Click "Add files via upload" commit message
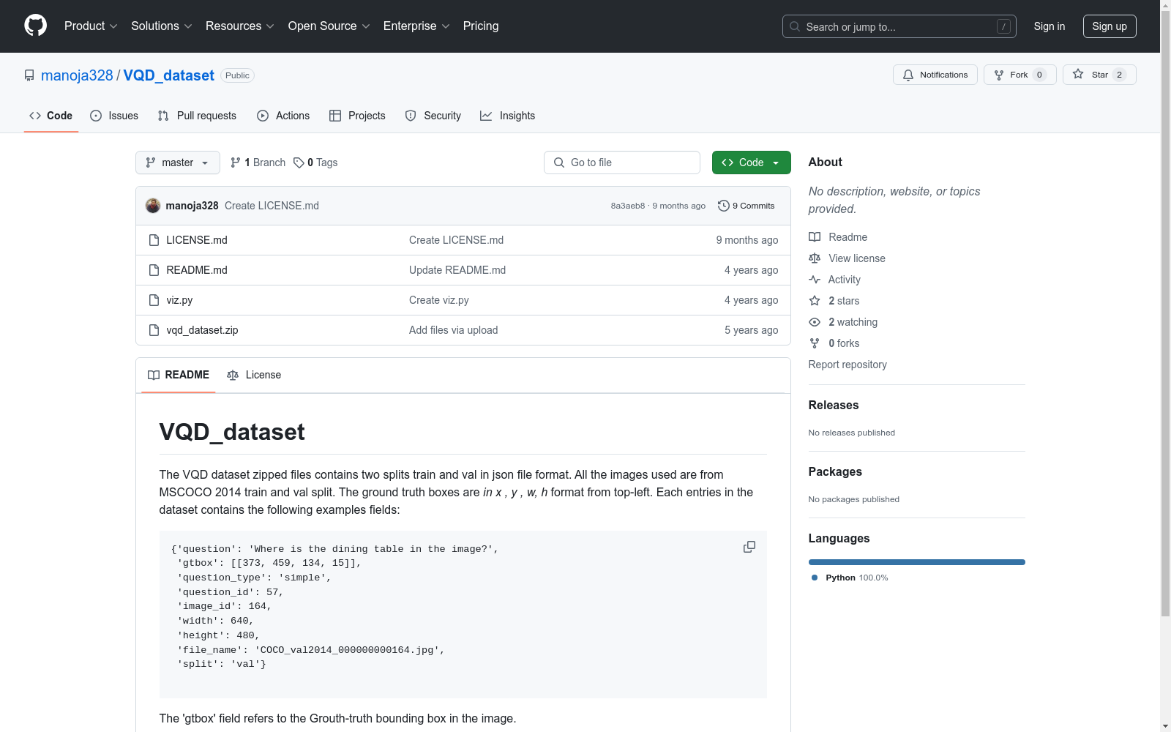Image resolution: width=1171 pixels, height=732 pixels. (454, 330)
